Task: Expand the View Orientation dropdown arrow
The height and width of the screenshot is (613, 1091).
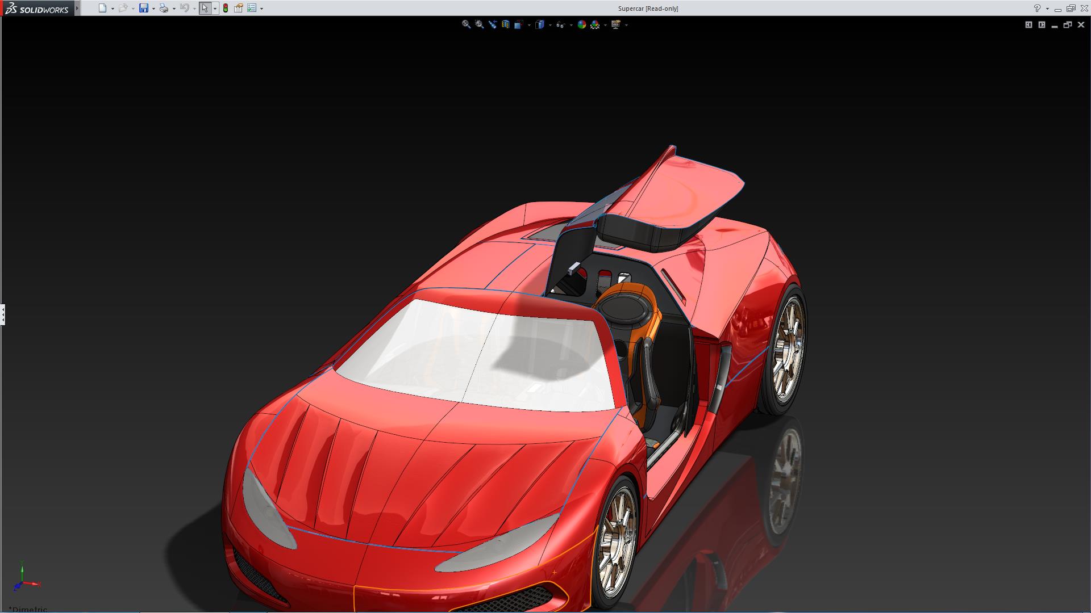Action: click(529, 25)
